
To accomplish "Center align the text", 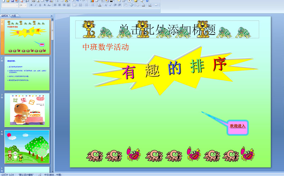I will (59, 5).
